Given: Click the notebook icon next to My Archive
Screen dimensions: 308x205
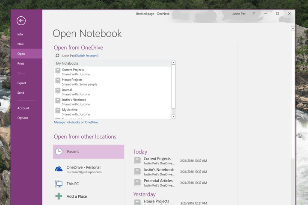Looking at the screenshot, I should [58, 110].
